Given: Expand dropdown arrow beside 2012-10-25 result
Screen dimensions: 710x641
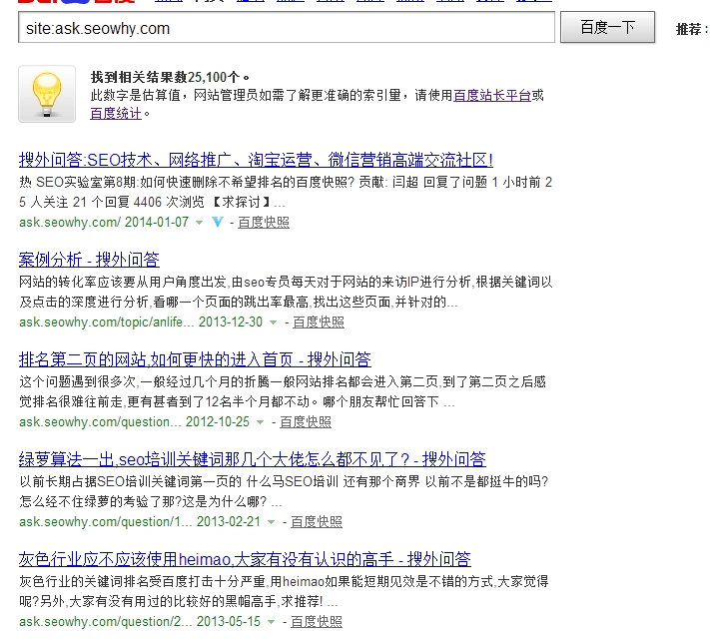Looking at the screenshot, I should [260, 422].
